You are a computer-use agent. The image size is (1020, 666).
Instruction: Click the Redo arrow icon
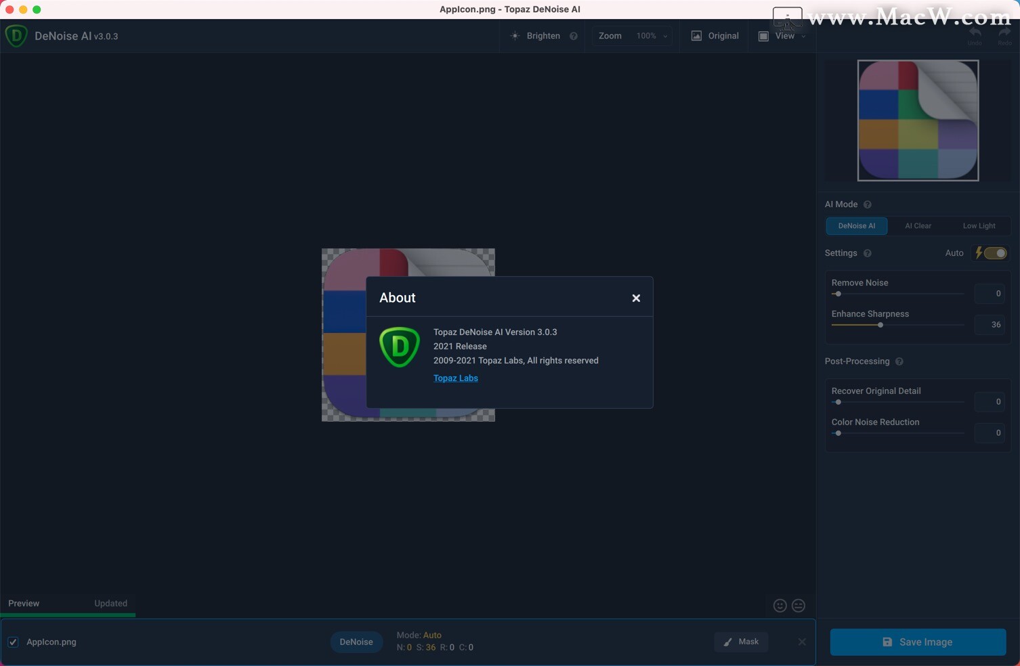tap(1004, 33)
